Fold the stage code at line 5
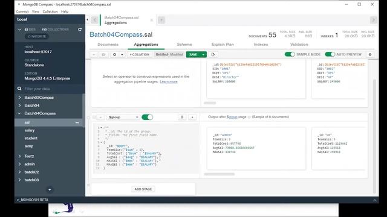387x217 pixels. 101,142
